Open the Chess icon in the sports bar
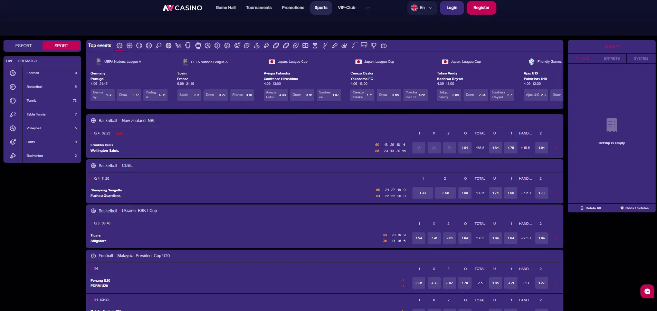This screenshot has width=657, height=311. click(314, 46)
